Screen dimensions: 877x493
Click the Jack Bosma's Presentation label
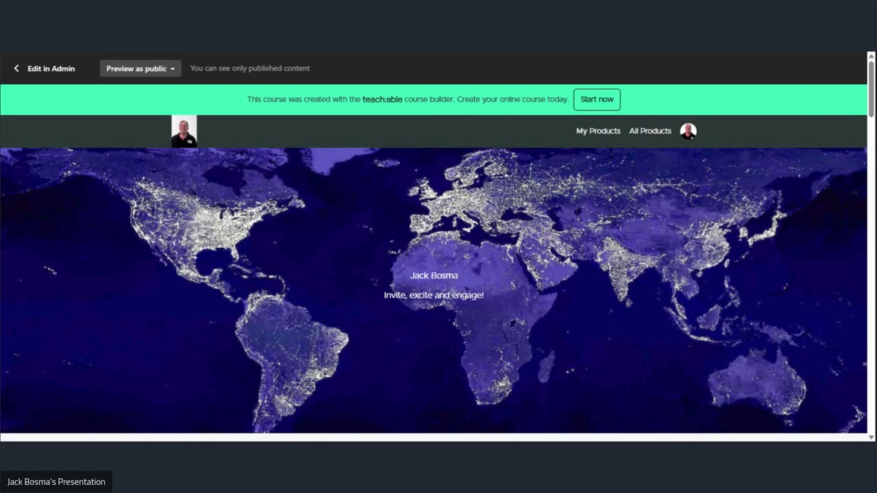click(56, 482)
